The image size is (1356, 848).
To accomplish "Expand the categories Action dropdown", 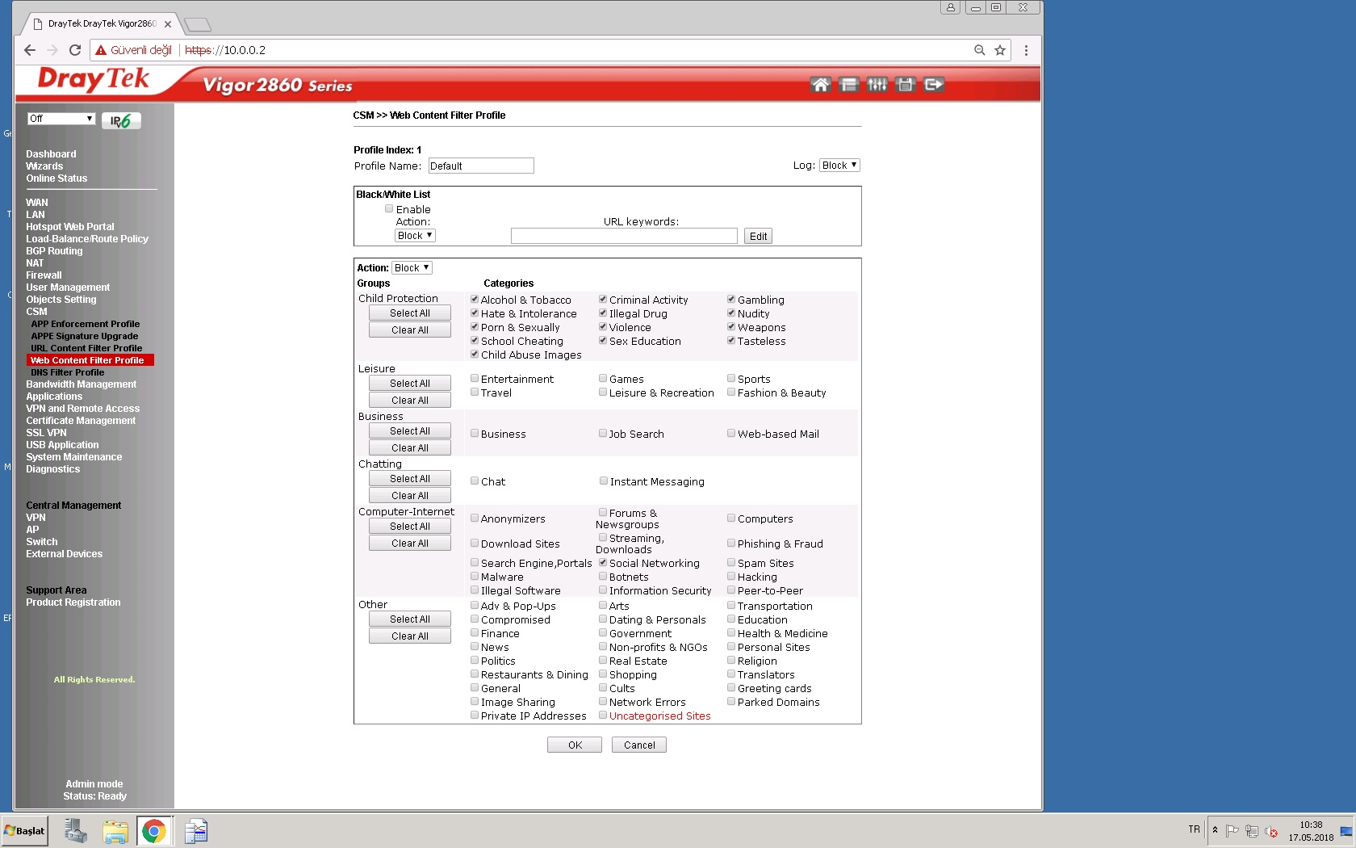I will (x=412, y=268).
